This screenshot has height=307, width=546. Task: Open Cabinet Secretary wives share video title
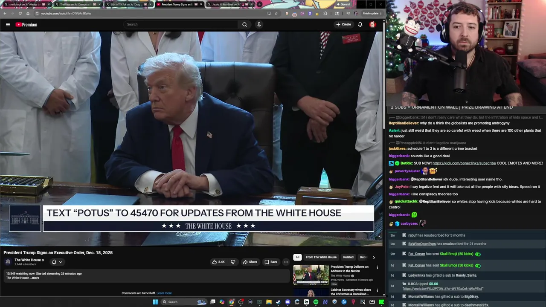pos(351,292)
